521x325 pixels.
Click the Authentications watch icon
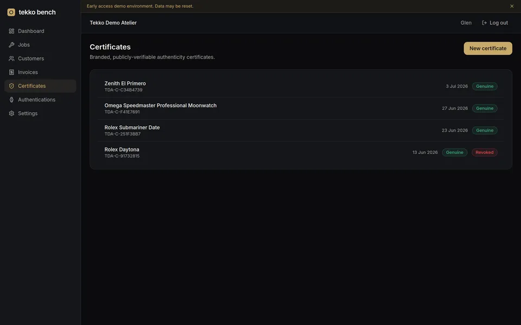pyautogui.click(x=11, y=100)
